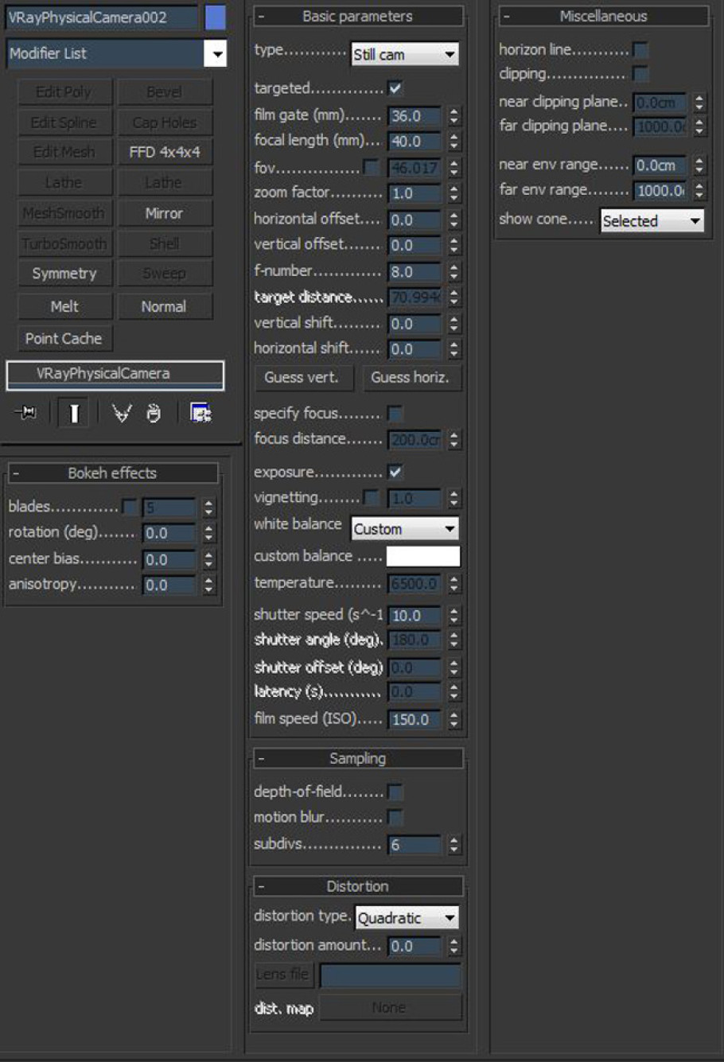Open the blue object color swatch
The width and height of the screenshot is (724, 1062).
216,18
